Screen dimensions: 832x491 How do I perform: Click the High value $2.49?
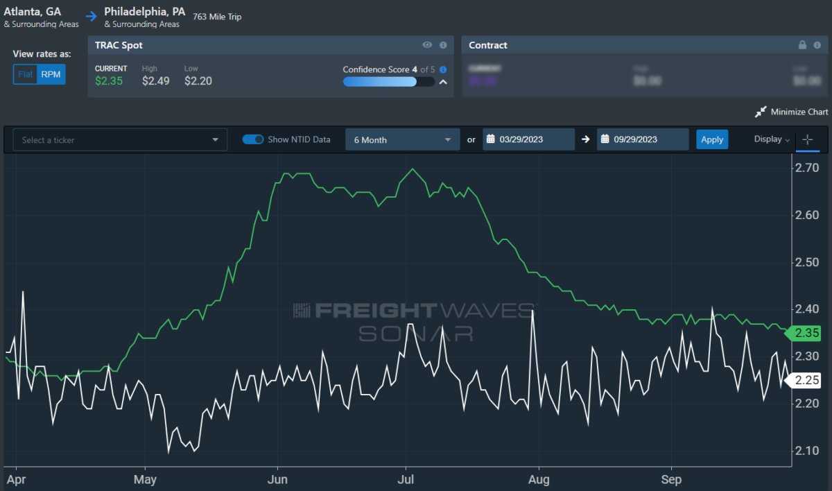156,80
